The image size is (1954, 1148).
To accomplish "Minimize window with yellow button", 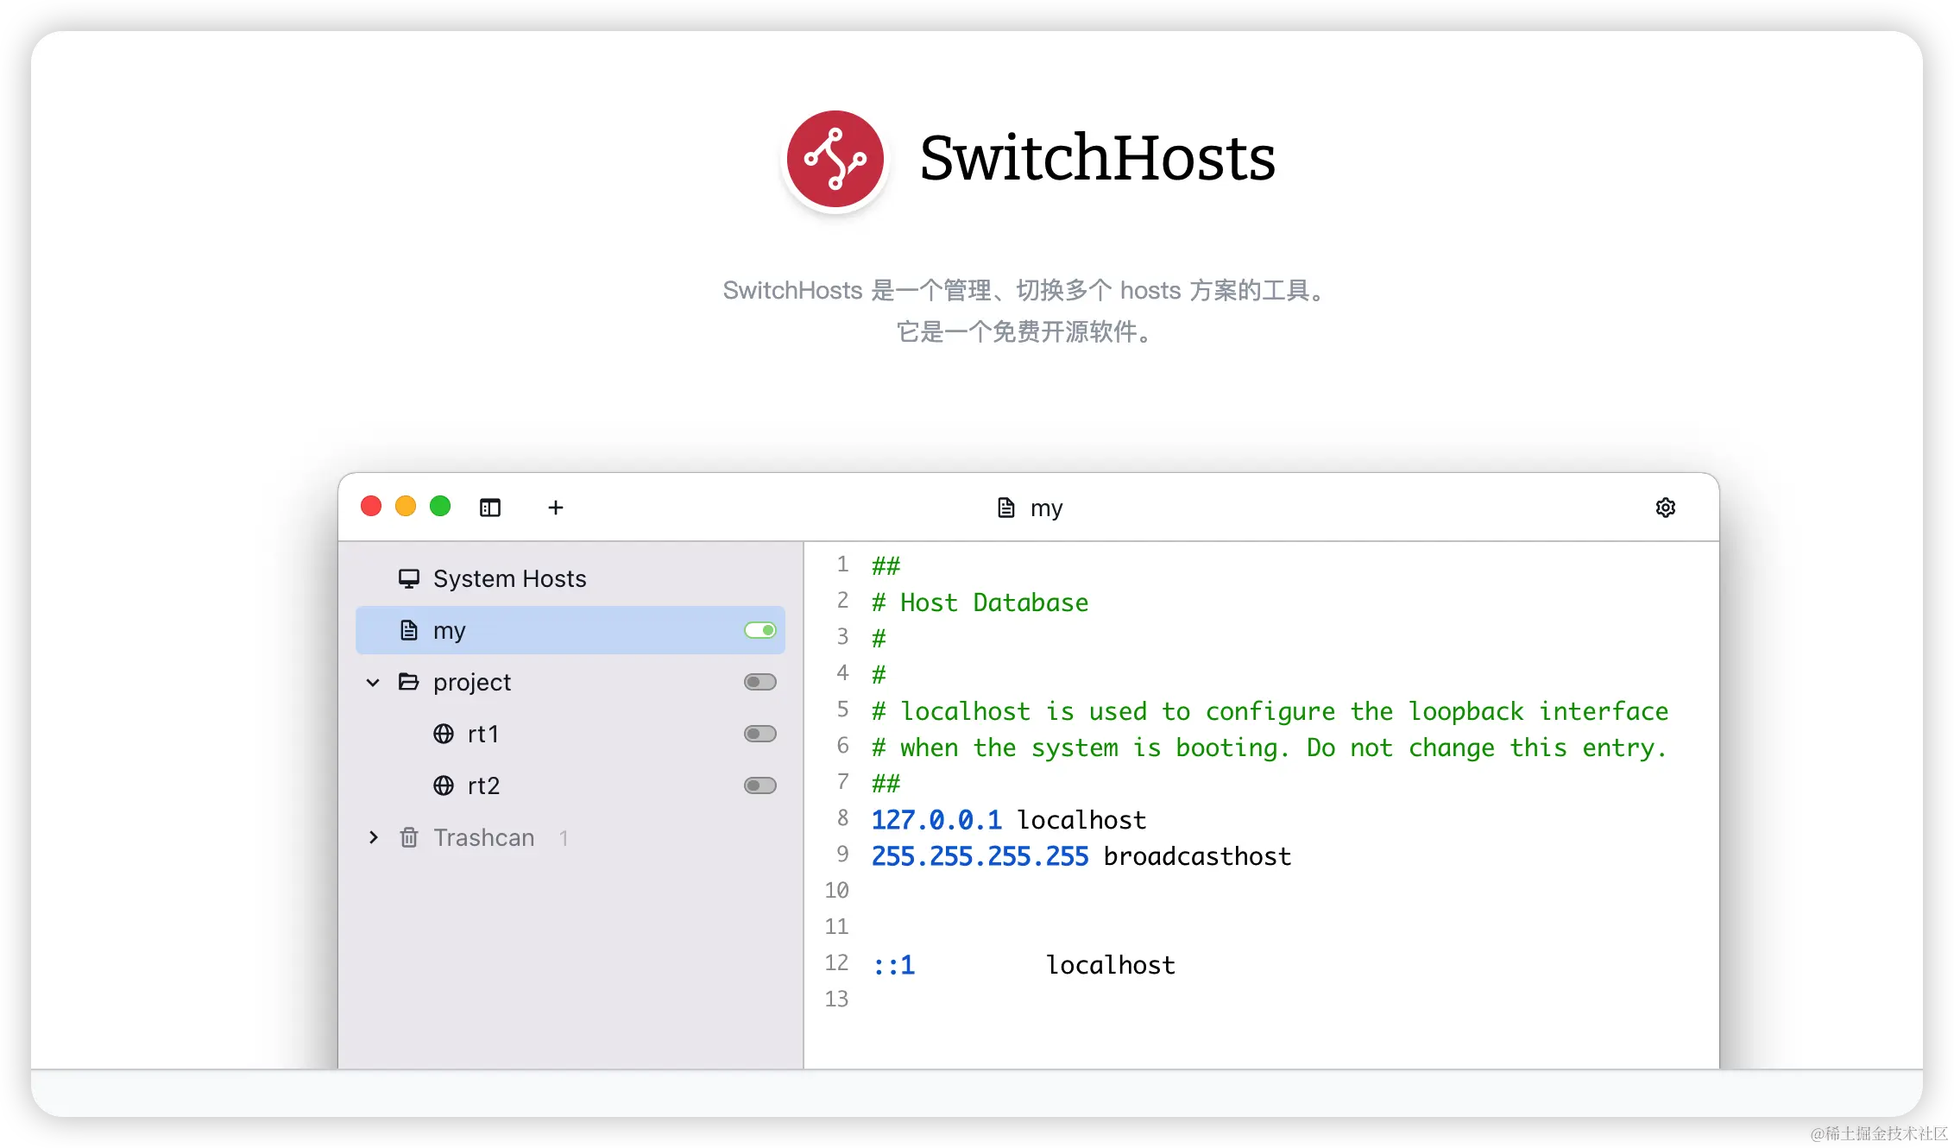I will click(x=406, y=506).
